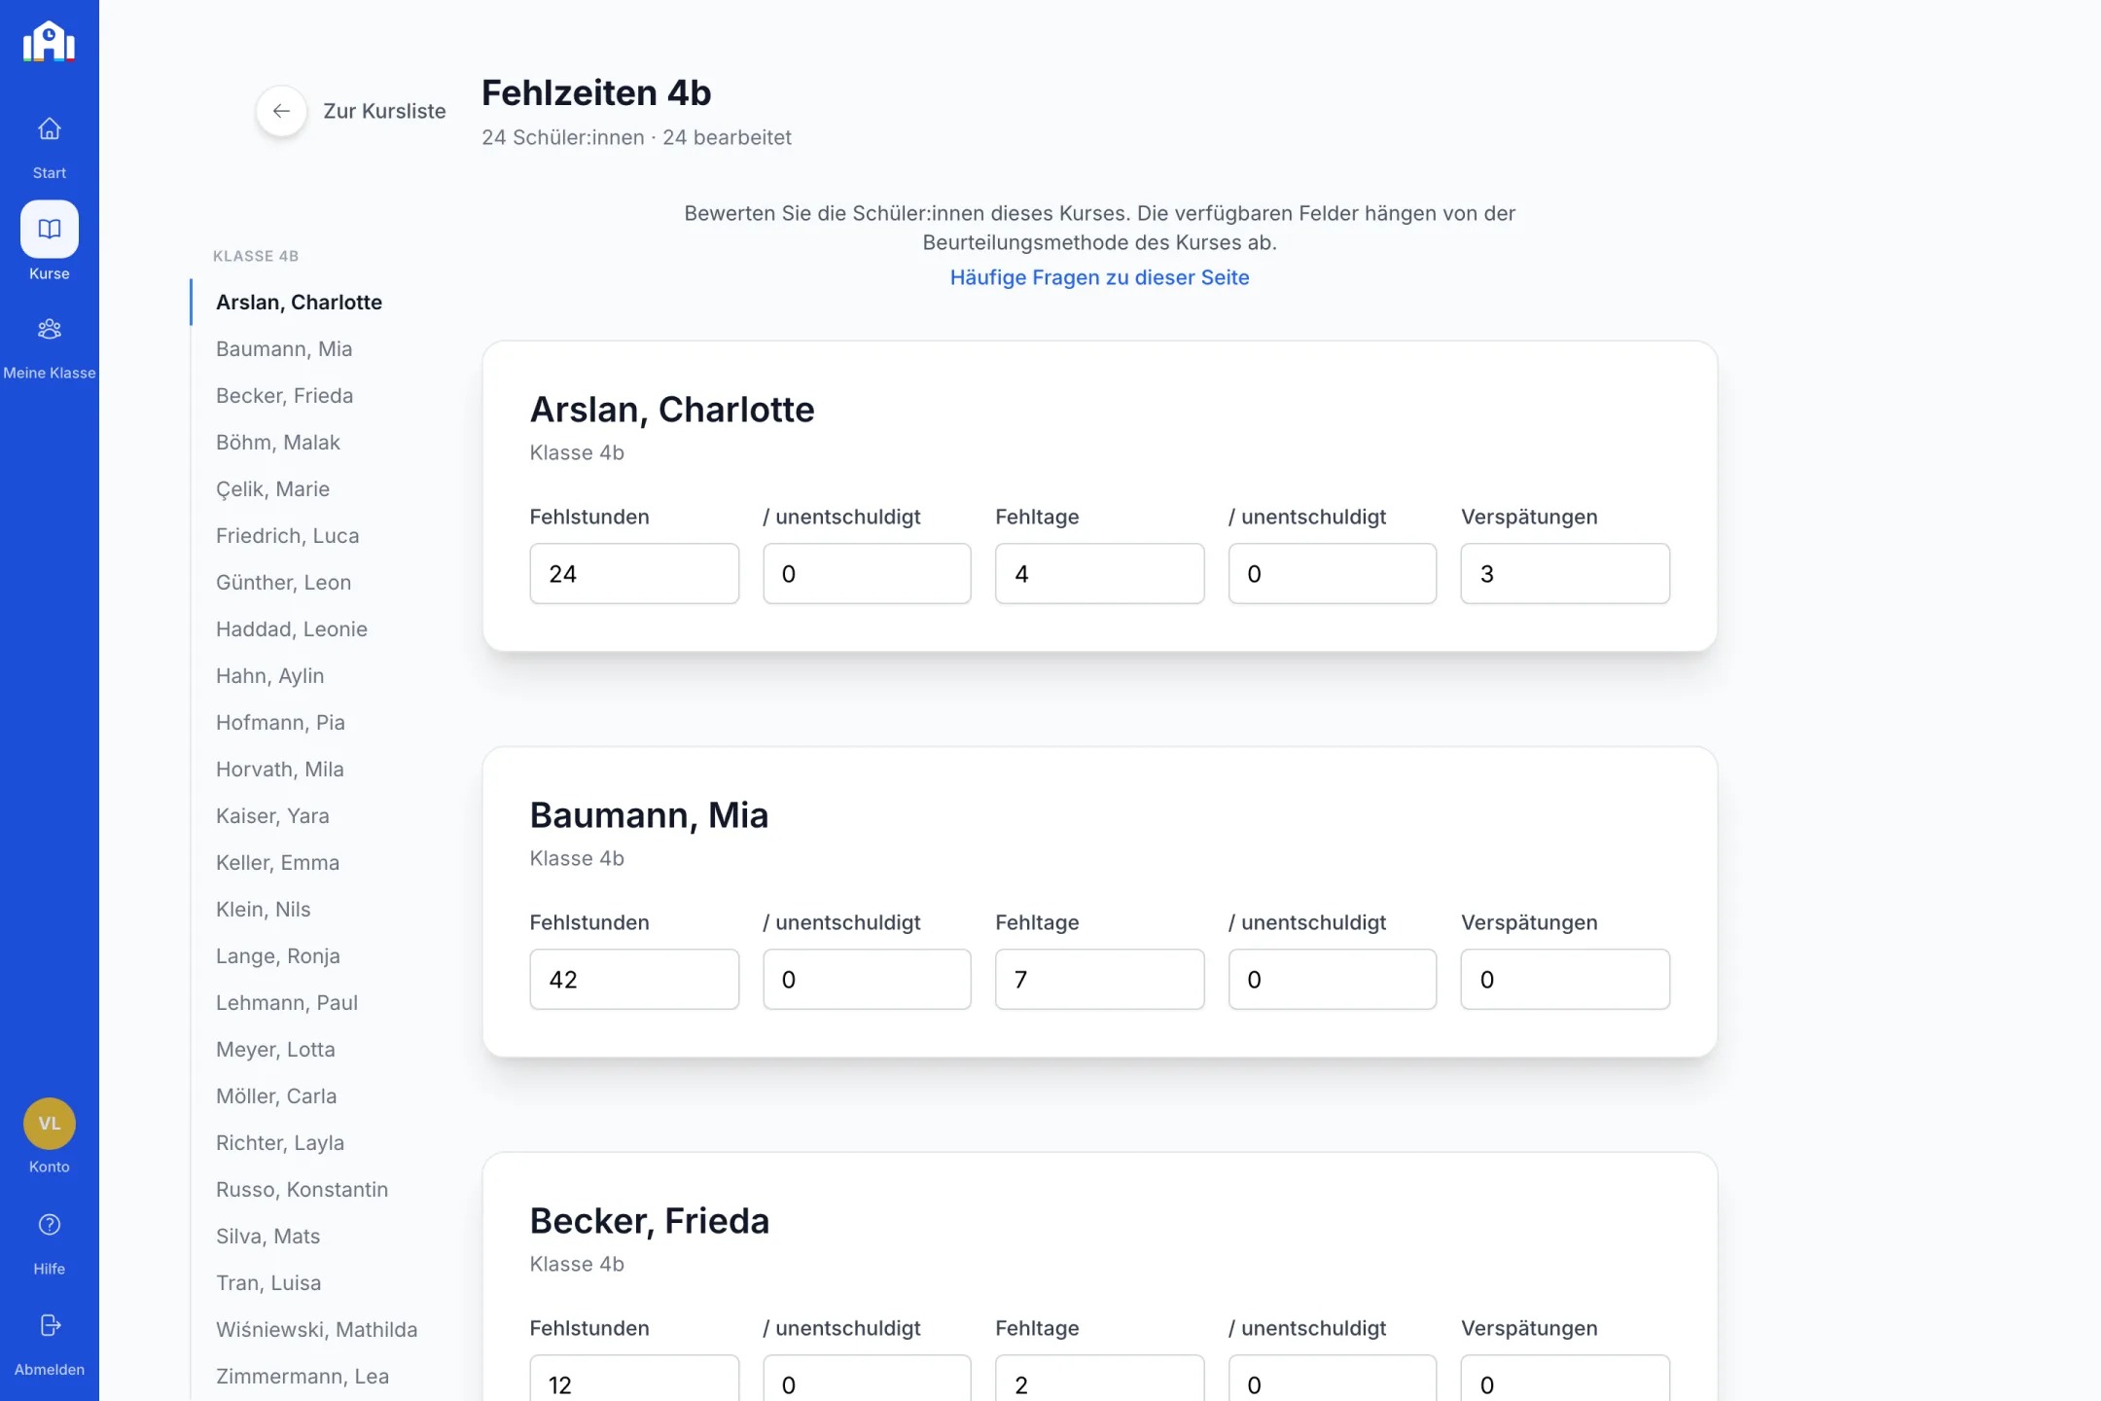
Task: Jump to Meyer, Lotta
Action: click(x=275, y=1050)
